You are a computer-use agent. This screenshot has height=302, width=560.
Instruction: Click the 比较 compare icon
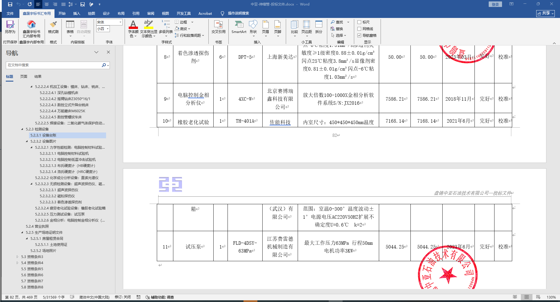click(294, 28)
